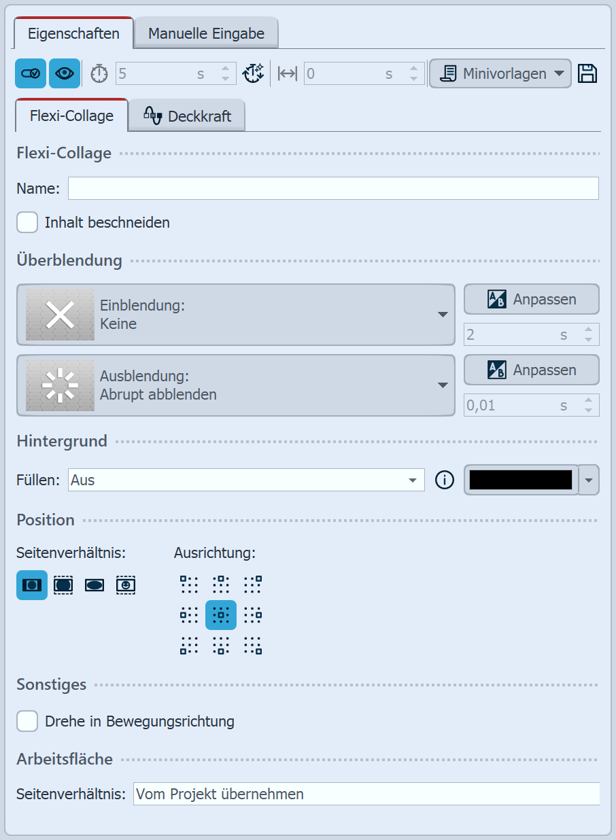The height and width of the screenshot is (840, 616).
Task: Click the automatic duration sparkle clock icon
Action: pyautogui.click(x=254, y=73)
